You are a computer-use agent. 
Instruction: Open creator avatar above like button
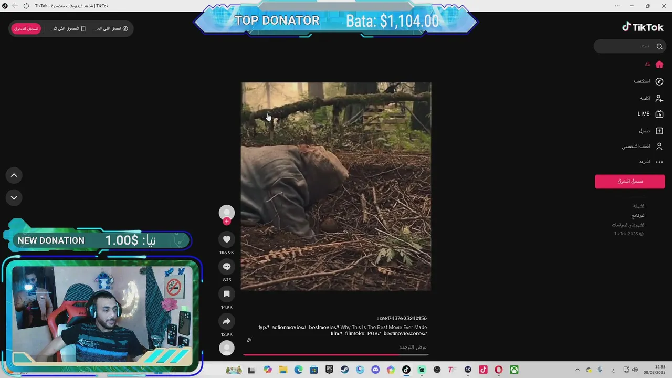[227, 212]
